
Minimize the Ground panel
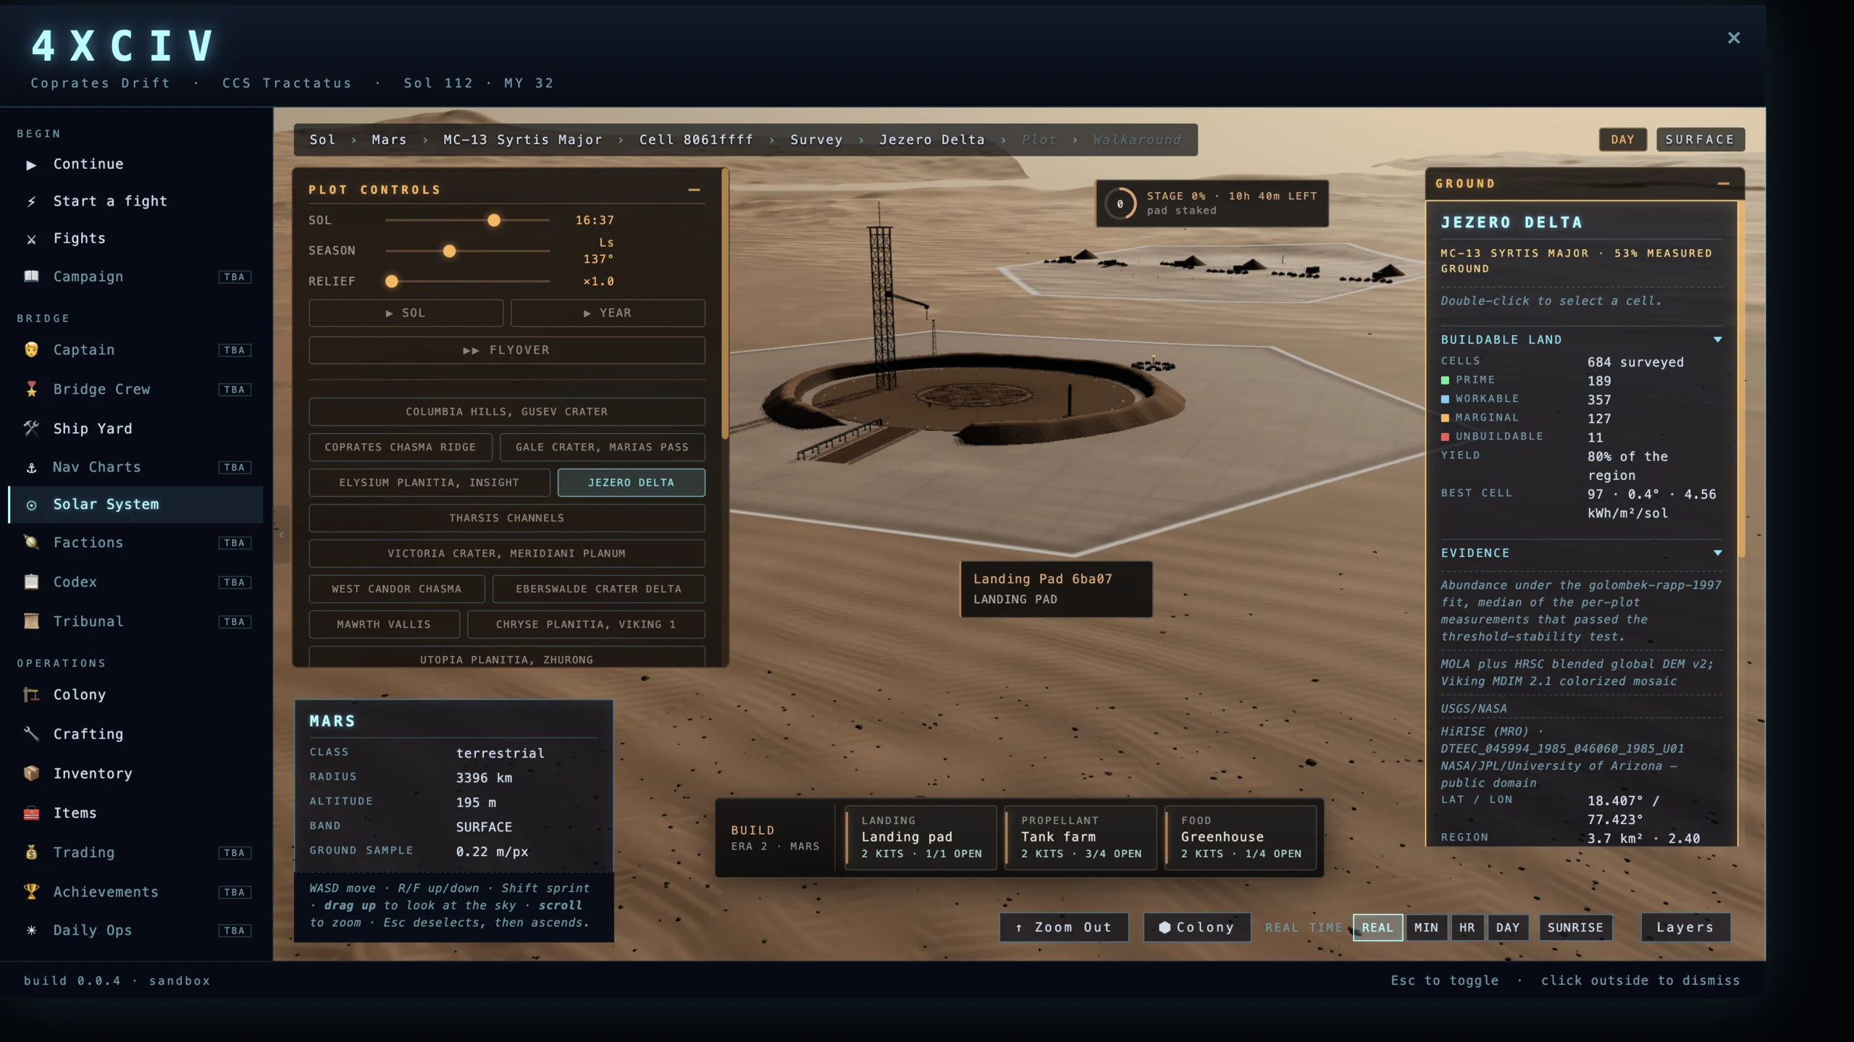click(1724, 184)
